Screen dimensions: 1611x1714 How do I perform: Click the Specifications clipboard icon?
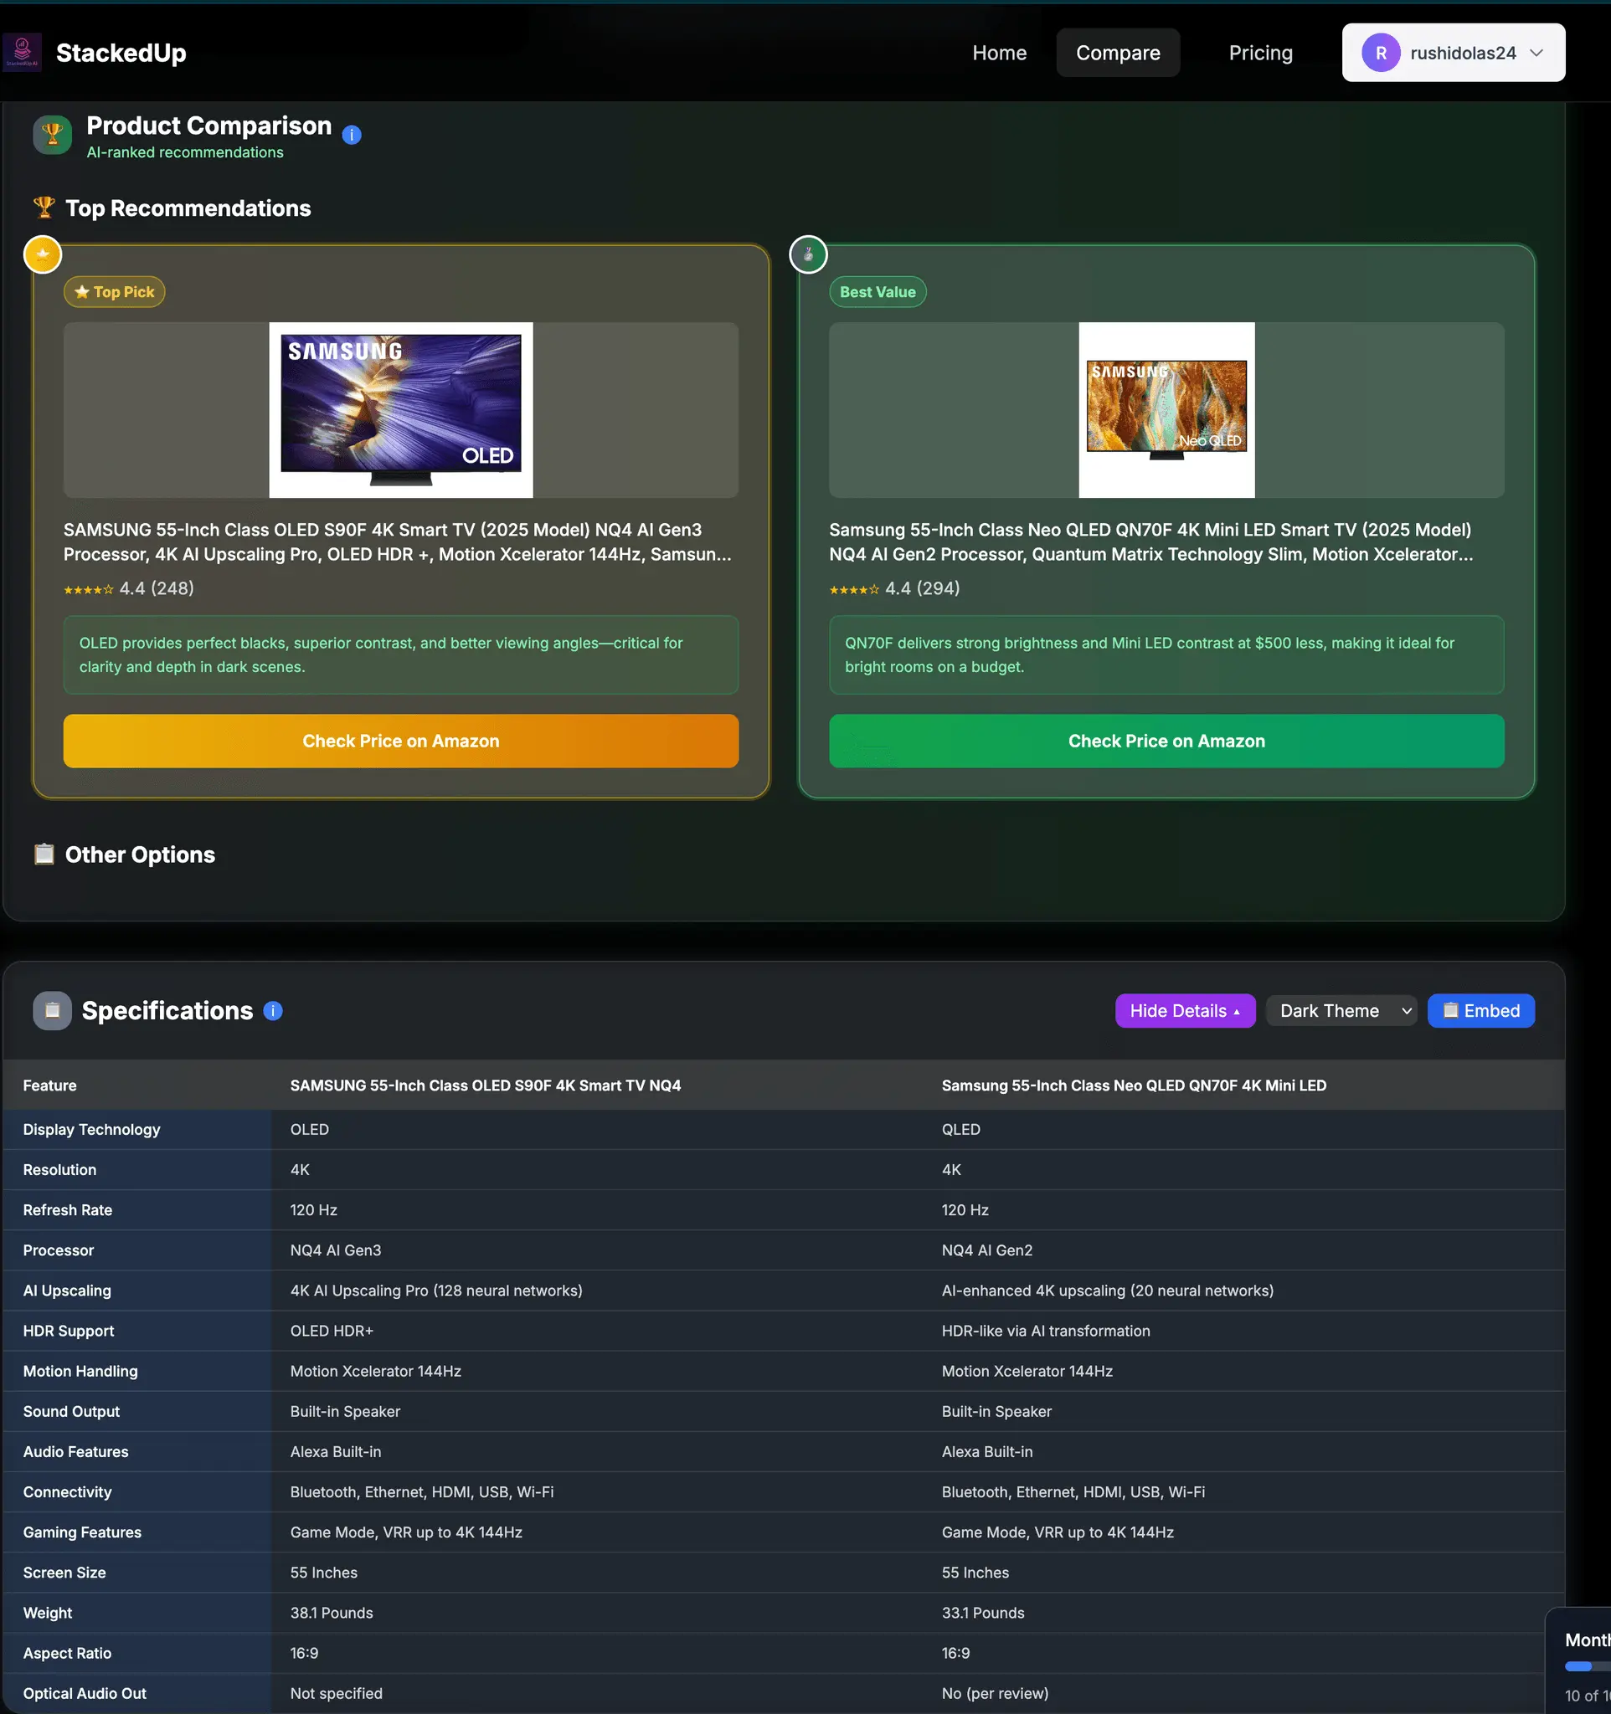coord(53,1011)
